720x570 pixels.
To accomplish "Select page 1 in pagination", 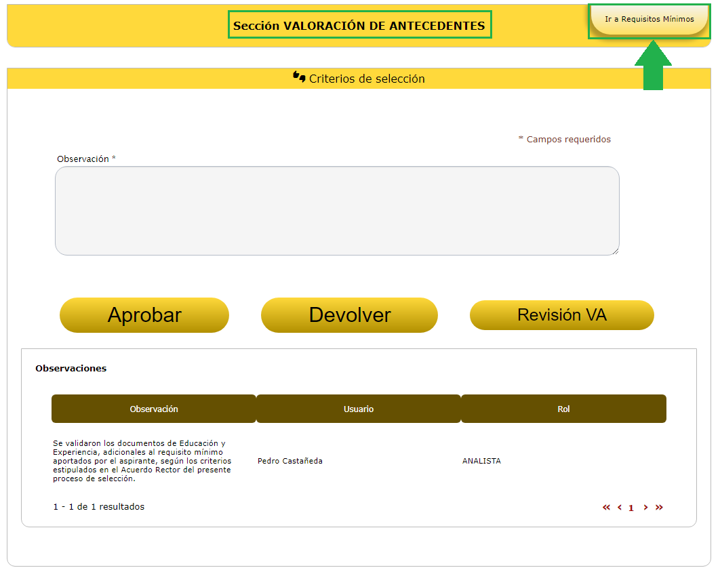I will 631,508.
